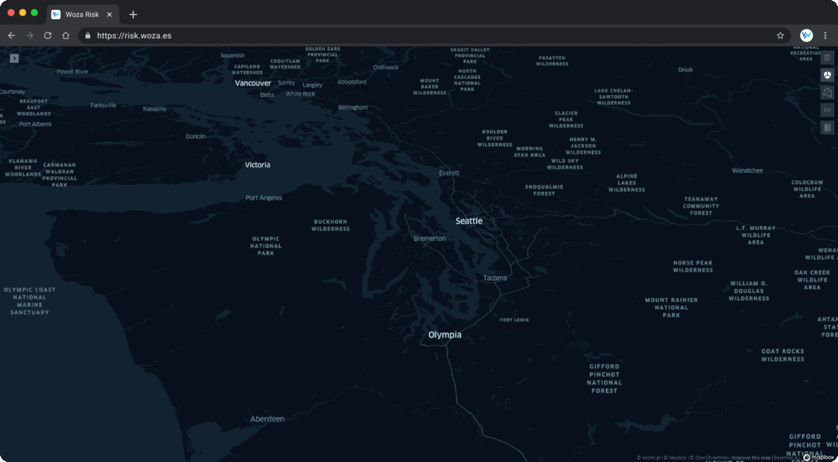Screen dimensions: 838x462
Task: Show the map legend panel
Action: (x=827, y=128)
